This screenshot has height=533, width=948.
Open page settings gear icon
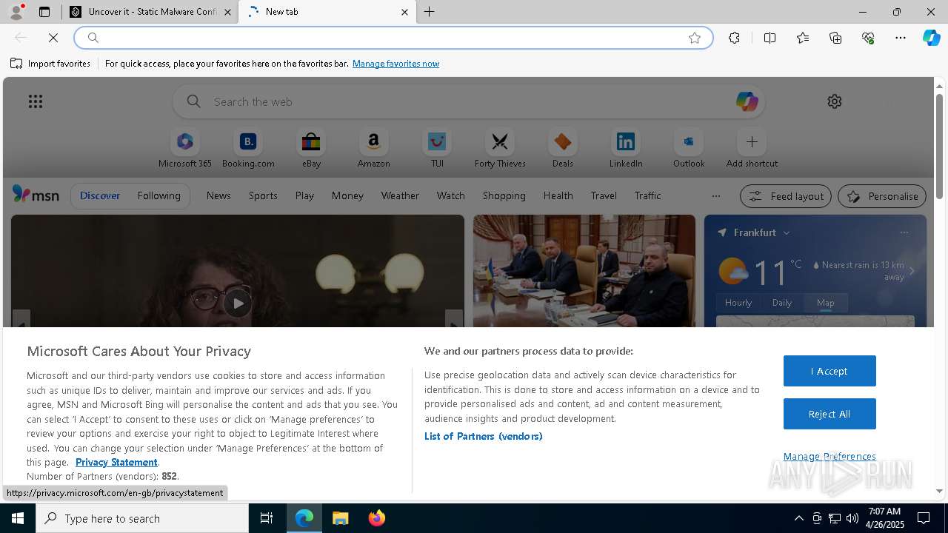point(835,101)
